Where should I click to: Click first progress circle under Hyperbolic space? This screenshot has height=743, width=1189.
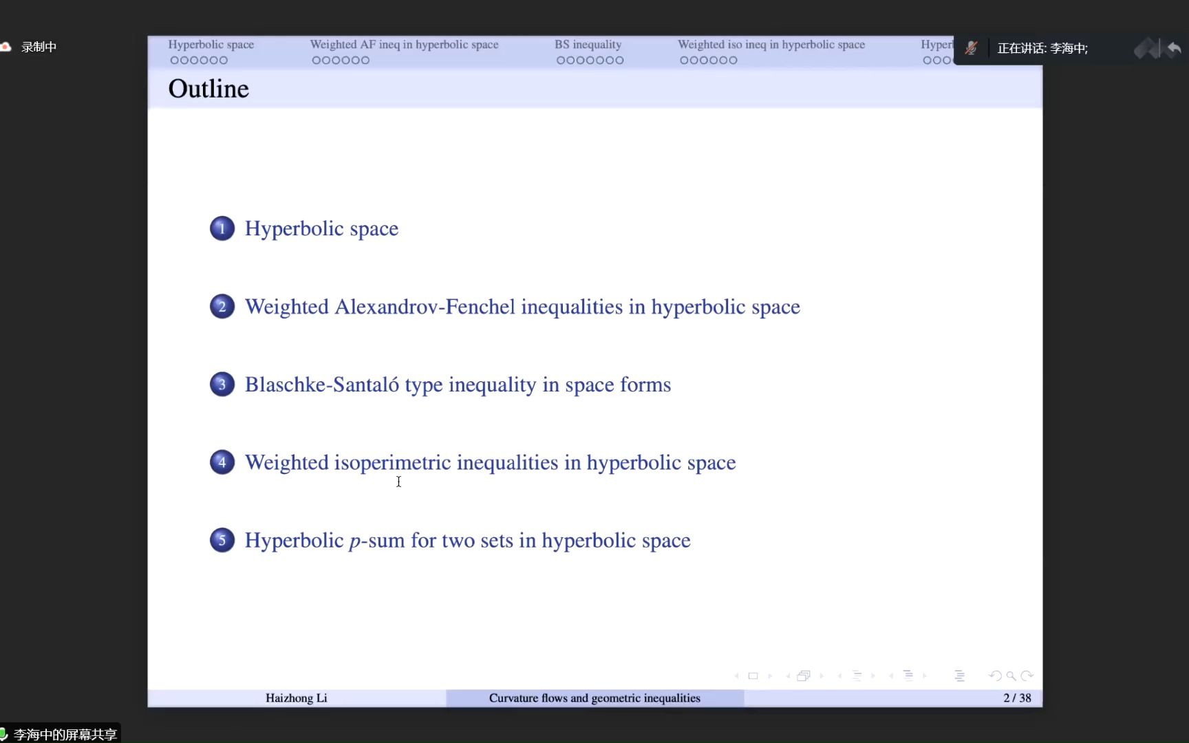tap(175, 61)
